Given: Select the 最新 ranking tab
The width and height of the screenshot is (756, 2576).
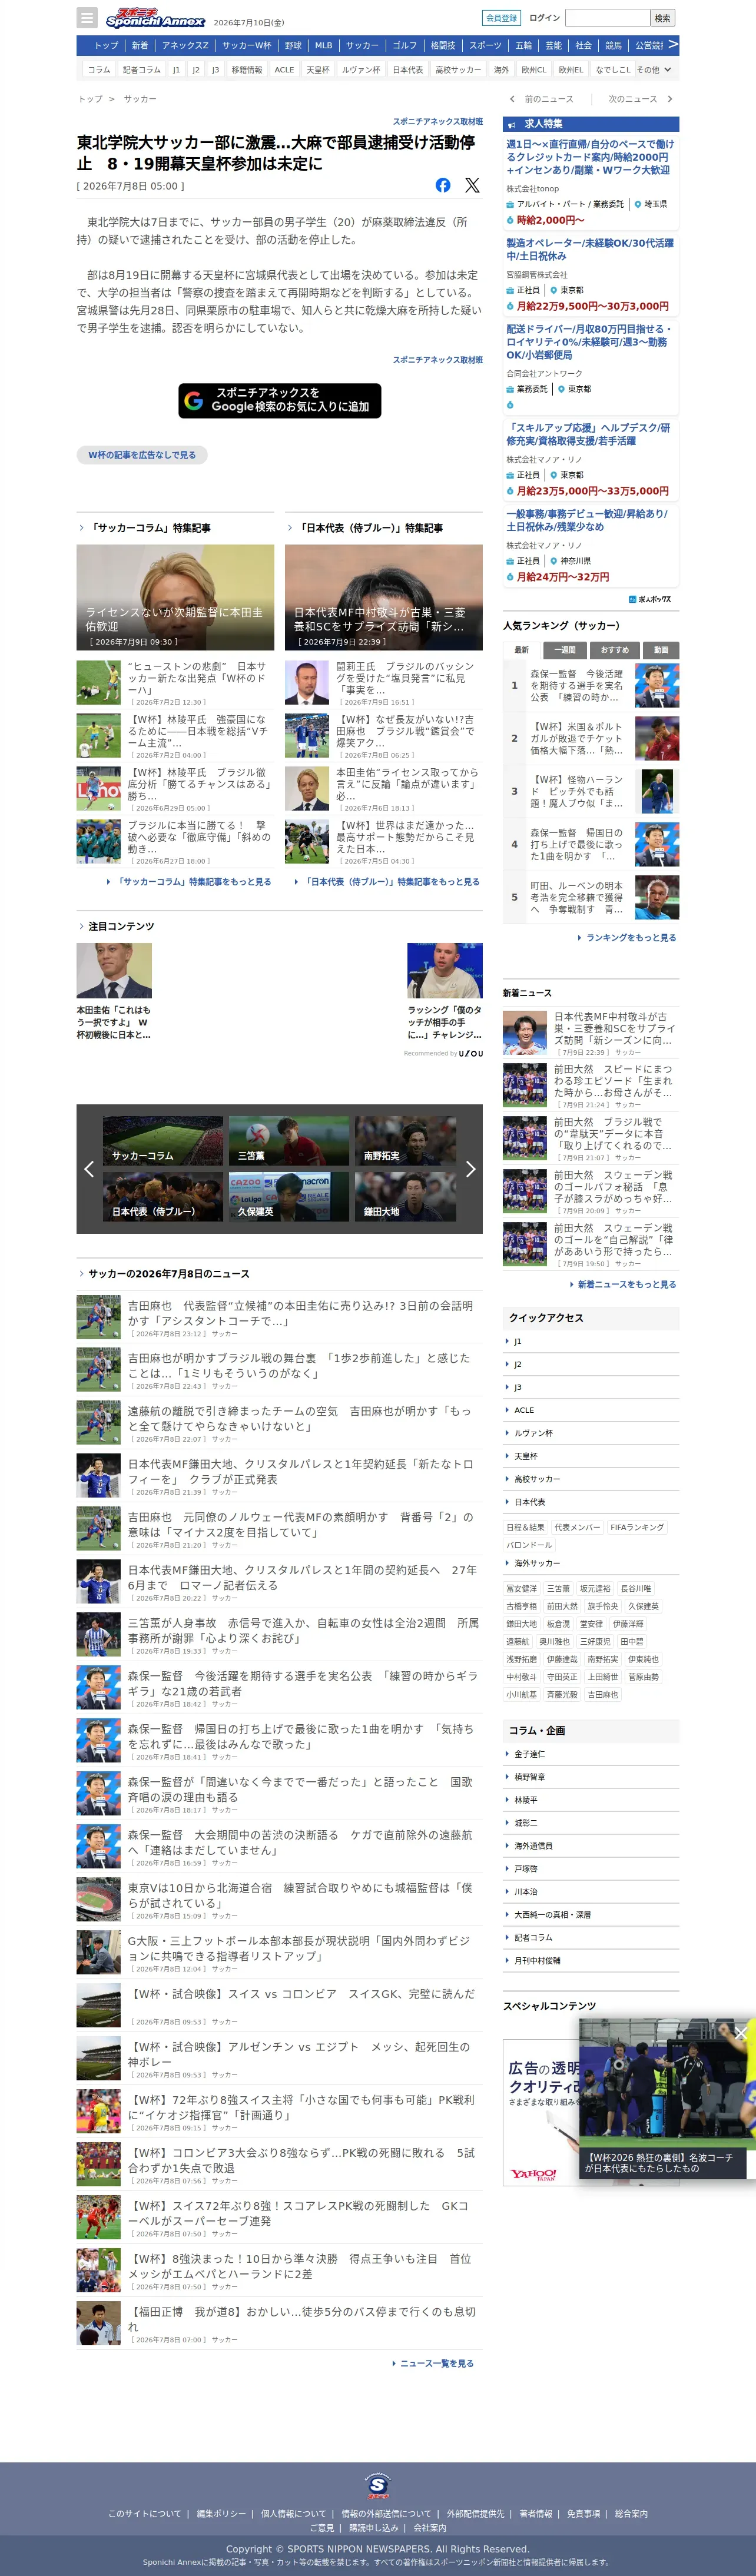Looking at the screenshot, I should (521, 650).
